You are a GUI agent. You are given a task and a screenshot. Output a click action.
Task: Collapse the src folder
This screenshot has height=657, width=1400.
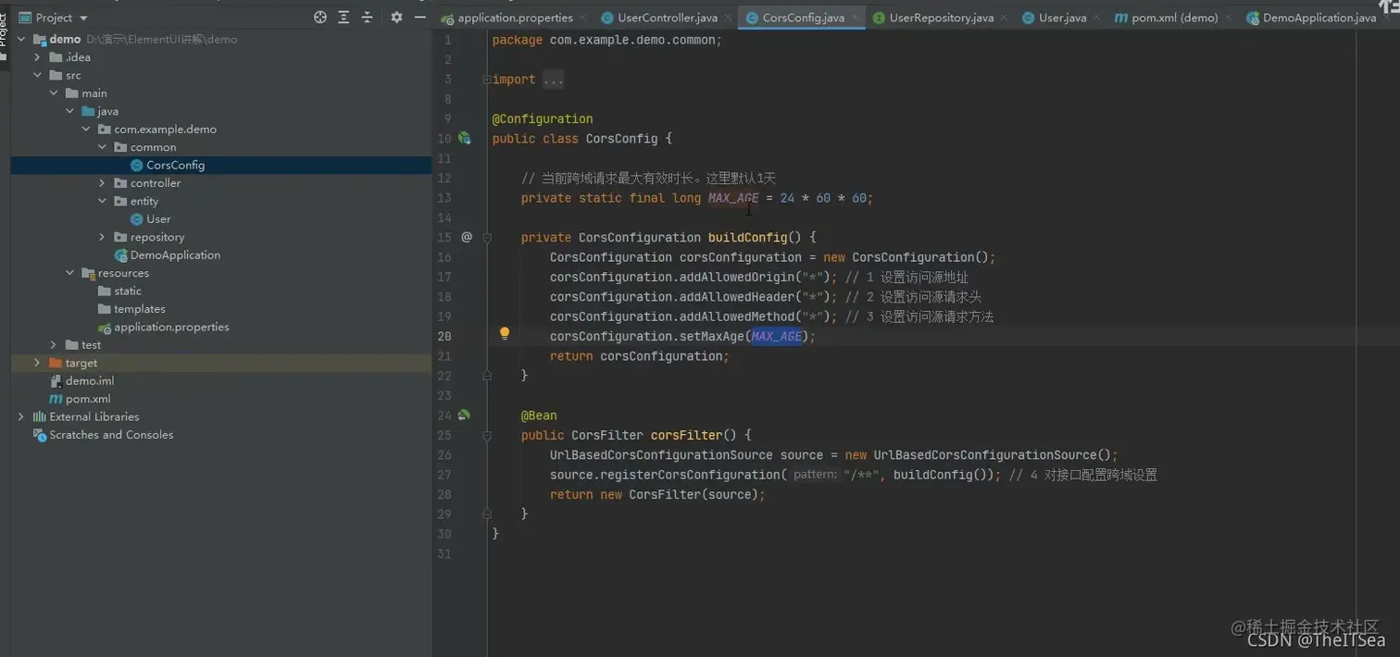click(38, 75)
